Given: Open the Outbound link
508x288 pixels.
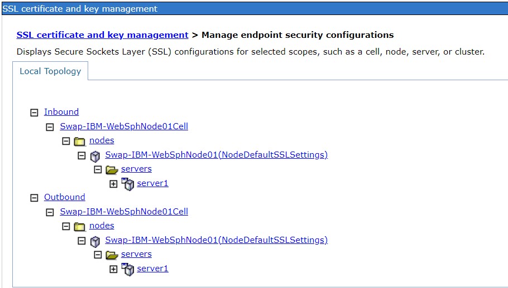Looking at the screenshot, I should pos(64,197).
